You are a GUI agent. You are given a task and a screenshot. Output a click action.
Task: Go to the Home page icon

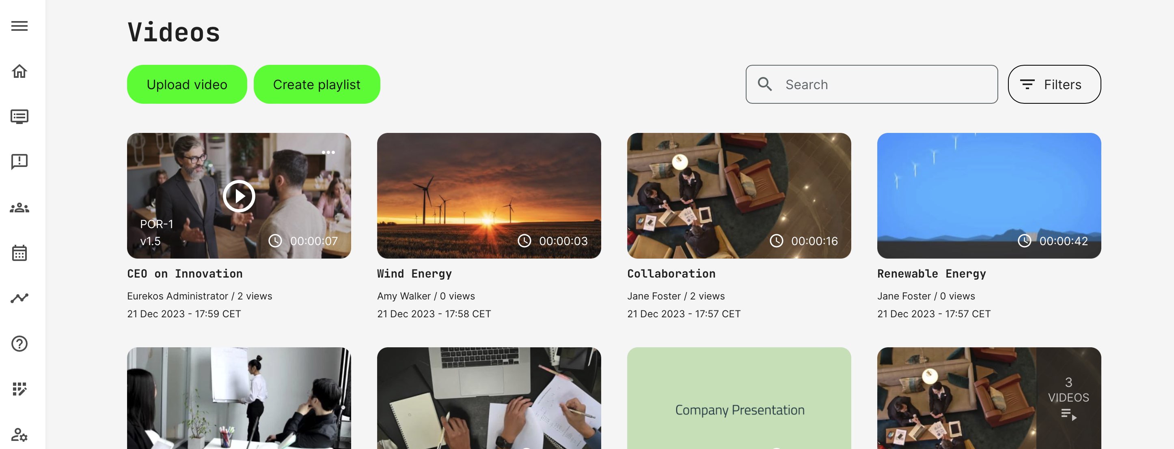tap(19, 71)
